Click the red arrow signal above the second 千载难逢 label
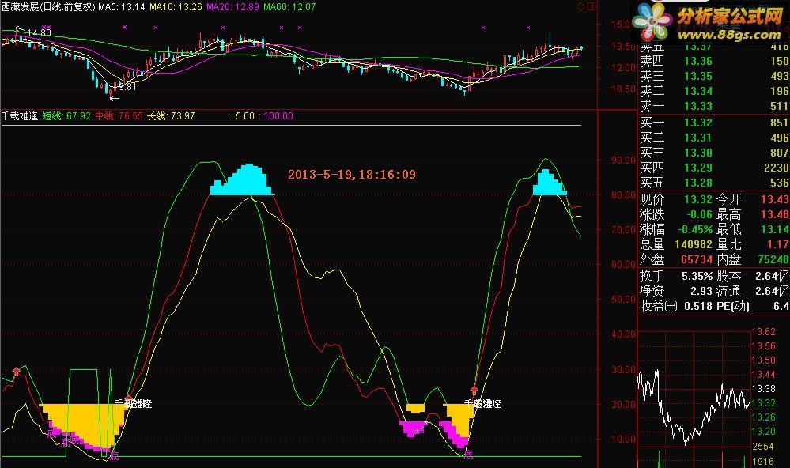Screen dimensions: 790x468 coord(474,391)
